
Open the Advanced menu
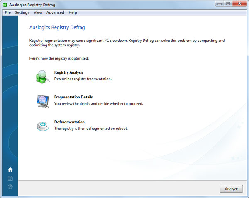tap(55, 12)
